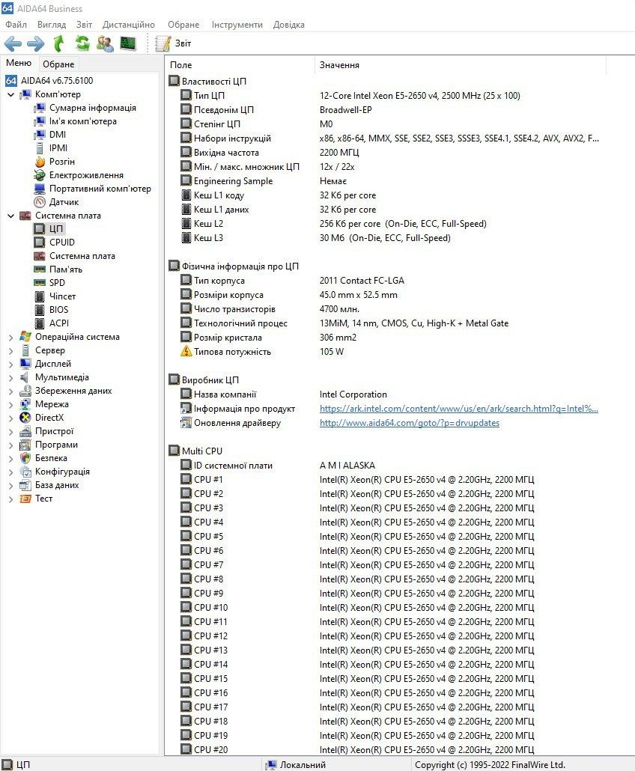The image size is (635, 771).
Task: Select База даних in the tree
Action: coord(57,485)
